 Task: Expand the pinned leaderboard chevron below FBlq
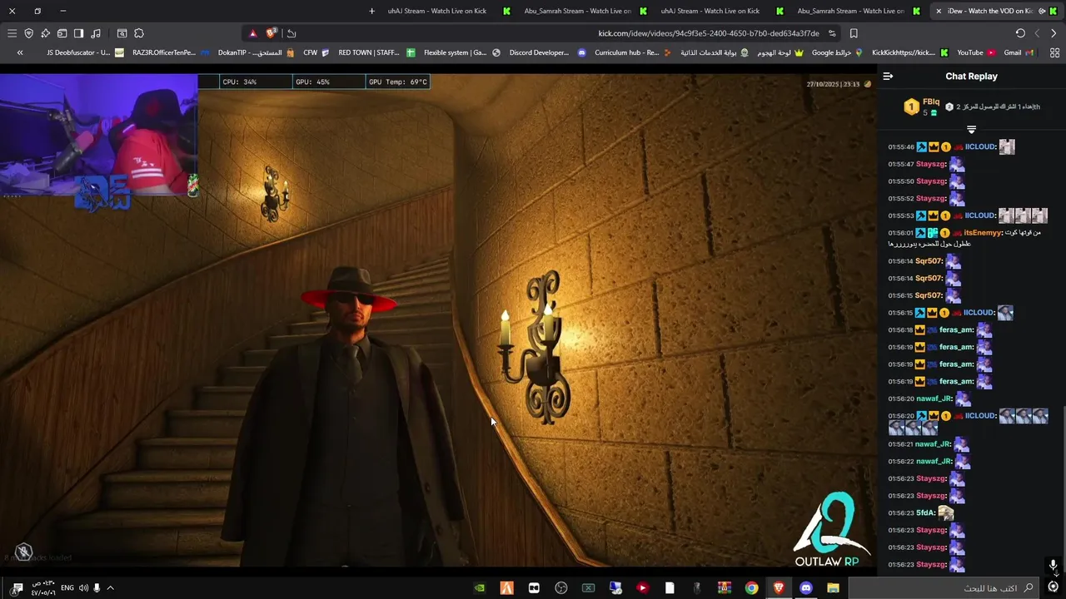point(971,129)
